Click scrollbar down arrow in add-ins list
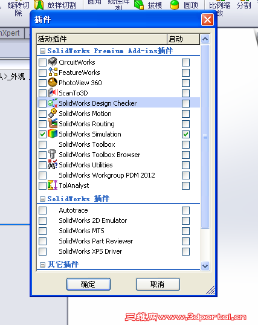This screenshot has height=325, width=258. pyautogui.click(x=205, y=266)
